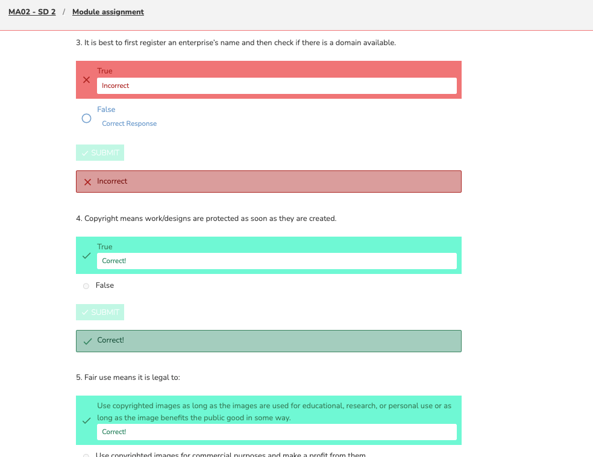Click question 3 text about registering enterprise name
Image resolution: width=593 pixels, height=457 pixels.
pos(236,43)
